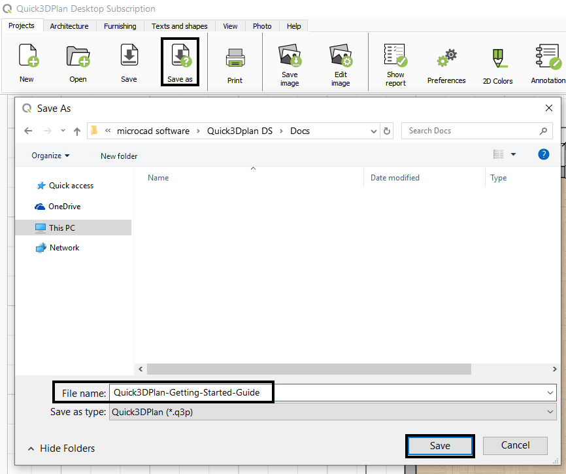Sort by the Type column
This screenshot has width=566, height=474.
(x=498, y=178)
